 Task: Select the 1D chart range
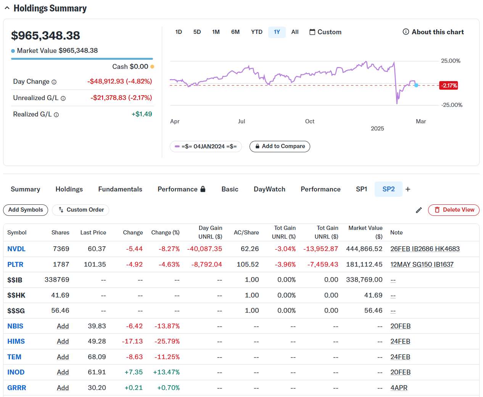pyautogui.click(x=179, y=32)
